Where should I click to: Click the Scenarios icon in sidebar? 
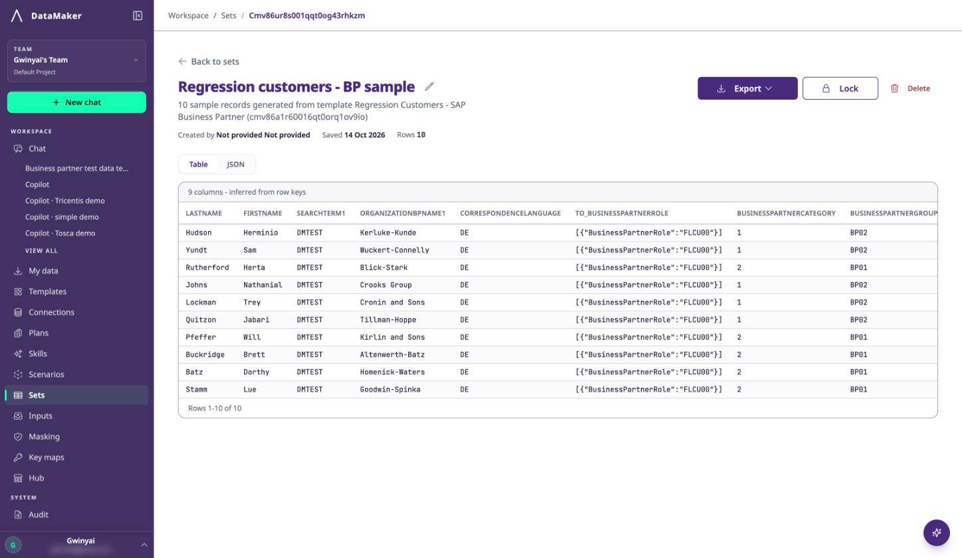click(x=18, y=375)
